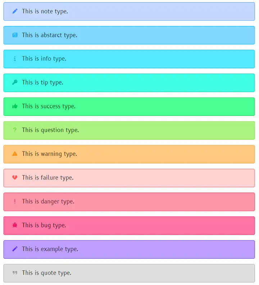Click the info "i" icon
Screen dimensions: 259x285
pos(15,59)
